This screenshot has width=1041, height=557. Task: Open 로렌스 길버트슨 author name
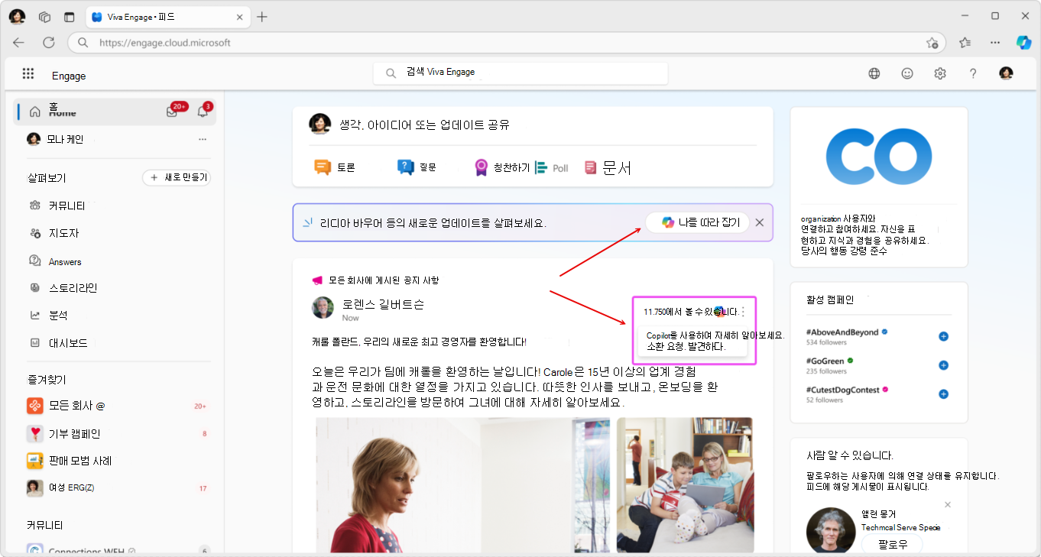(x=384, y=304)
